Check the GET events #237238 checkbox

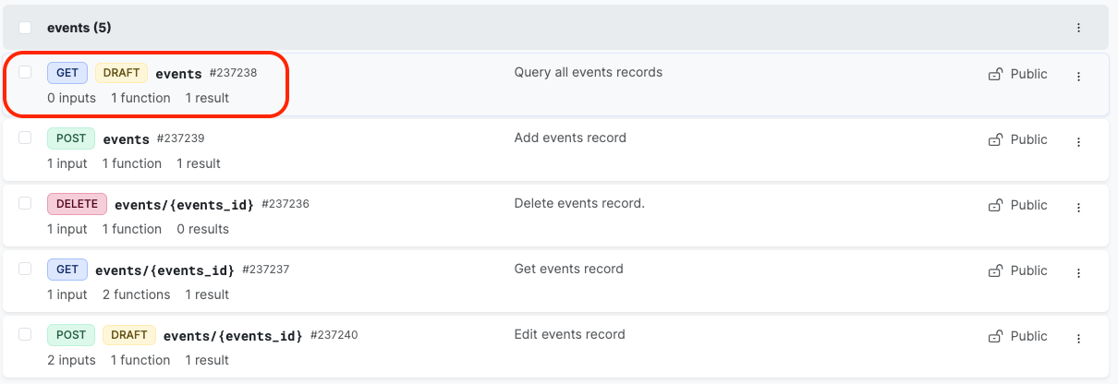(x=25, y=72)
